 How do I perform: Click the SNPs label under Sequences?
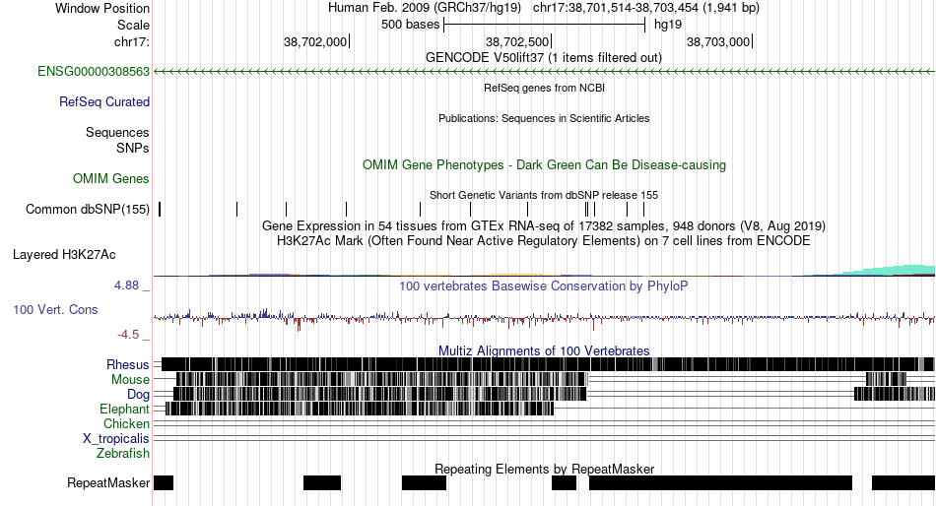point(133,148)
